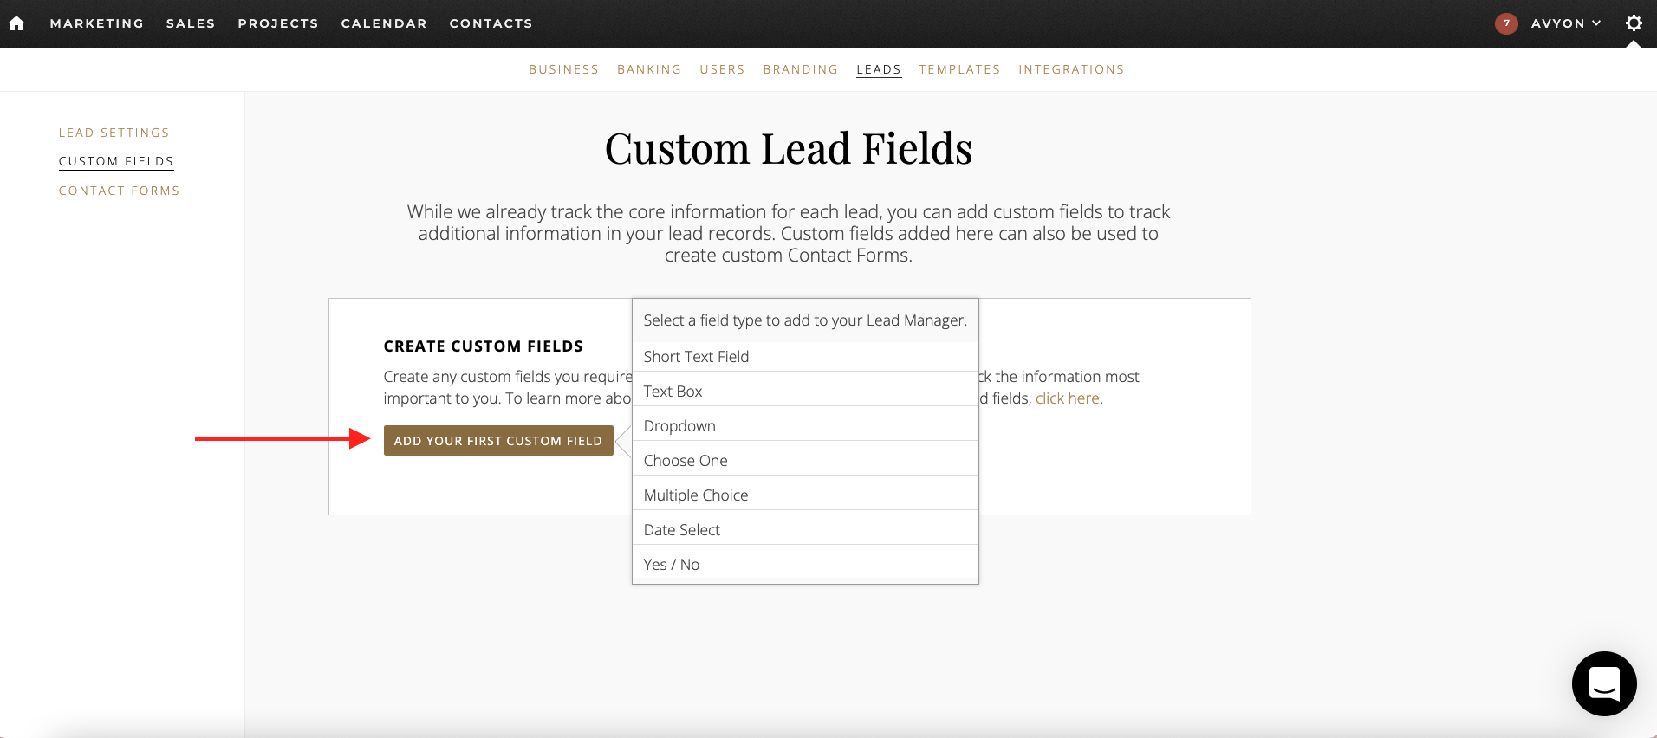Click the red notification badge showing 7
The width and height of the screenshot is (1657, 738).
(1506, 23)
